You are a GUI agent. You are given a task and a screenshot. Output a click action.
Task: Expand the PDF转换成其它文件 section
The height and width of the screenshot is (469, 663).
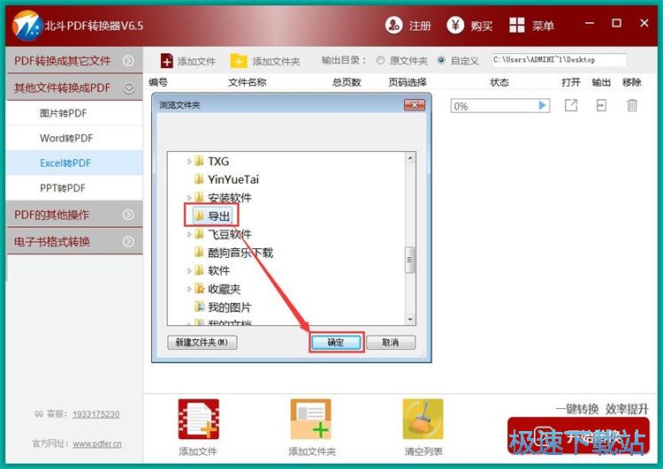[128, 61]
